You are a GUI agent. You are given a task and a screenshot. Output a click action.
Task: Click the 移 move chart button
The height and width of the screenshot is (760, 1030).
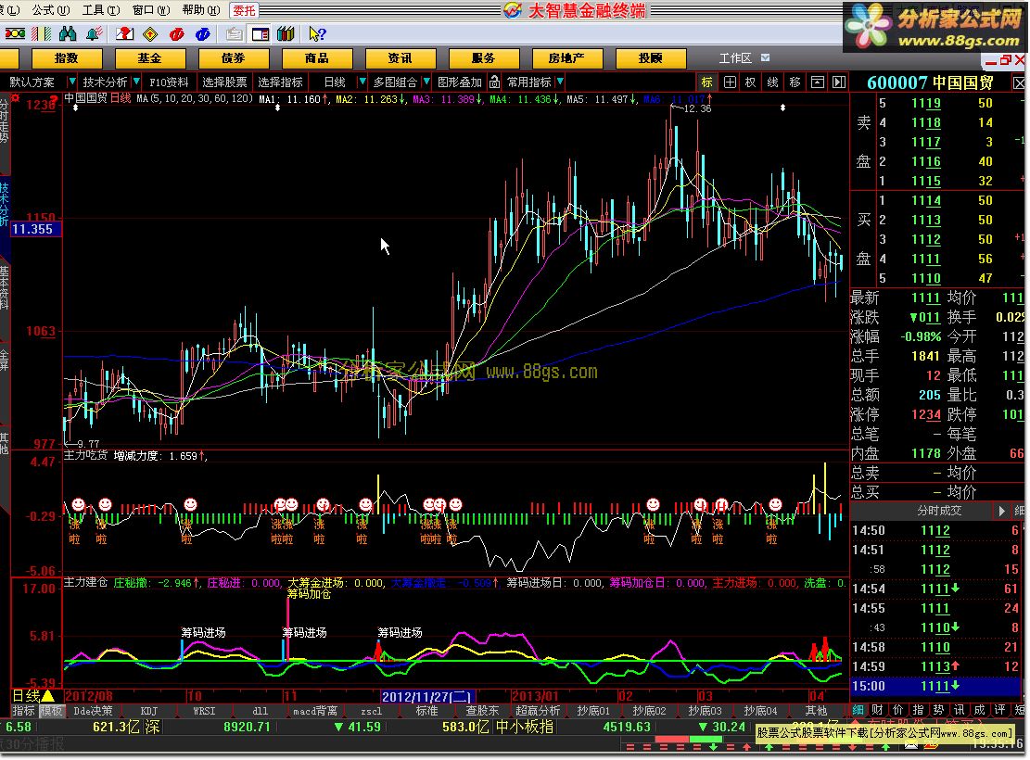point(795,82)
